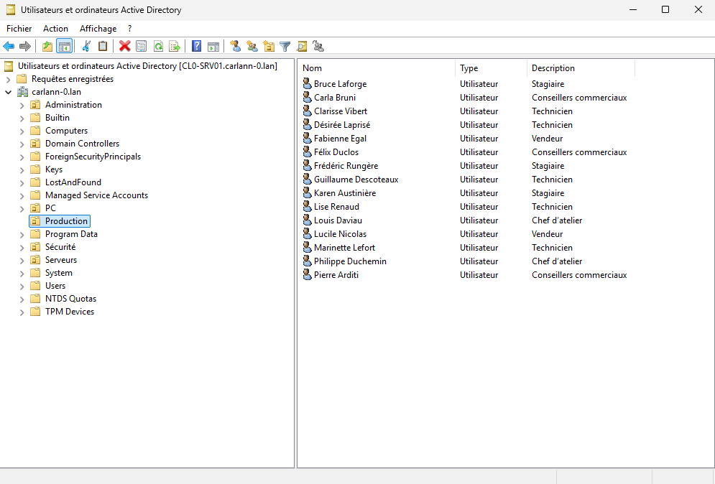Sort the list by the Type column

click(x=491, y=68)
